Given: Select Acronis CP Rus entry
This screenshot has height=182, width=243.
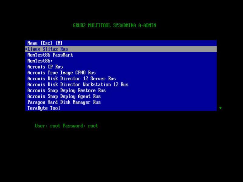Looking at the screenshot, I should click(x=121, y=67).
